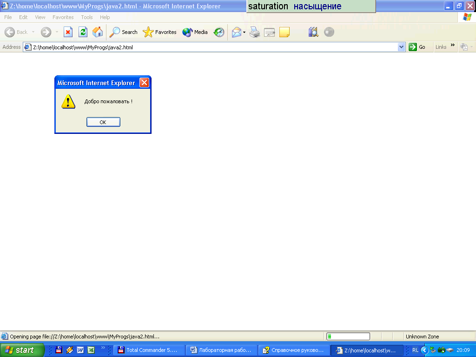
Task: Close the Microsoft Internet Explorer alert dialog
Action: click(x=144, y=83)
